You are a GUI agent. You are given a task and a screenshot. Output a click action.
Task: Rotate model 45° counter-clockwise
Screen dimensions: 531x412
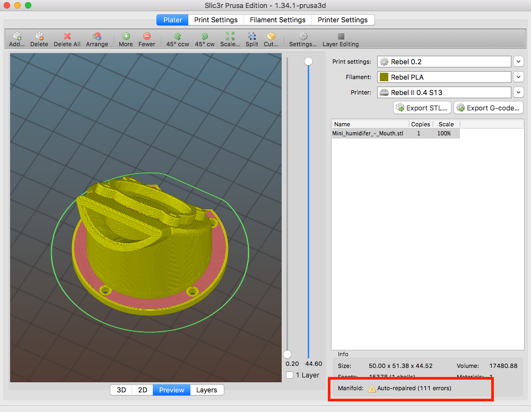click(178, 37)
